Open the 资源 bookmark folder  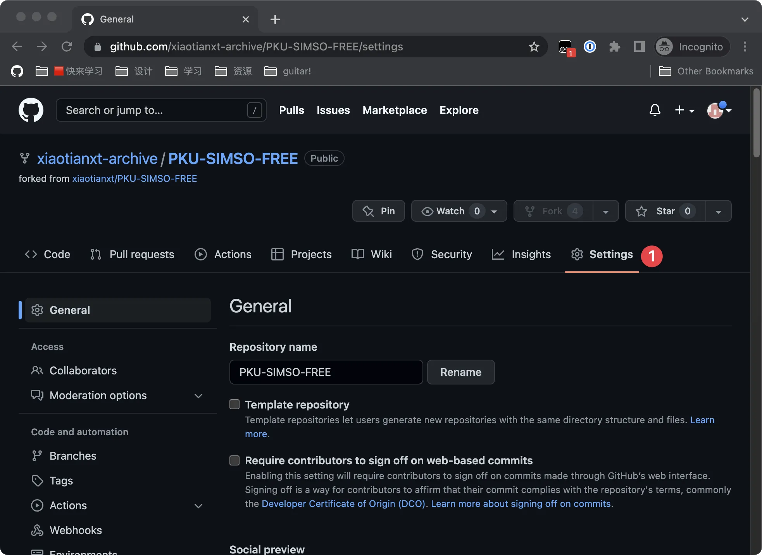click(233, 71)
